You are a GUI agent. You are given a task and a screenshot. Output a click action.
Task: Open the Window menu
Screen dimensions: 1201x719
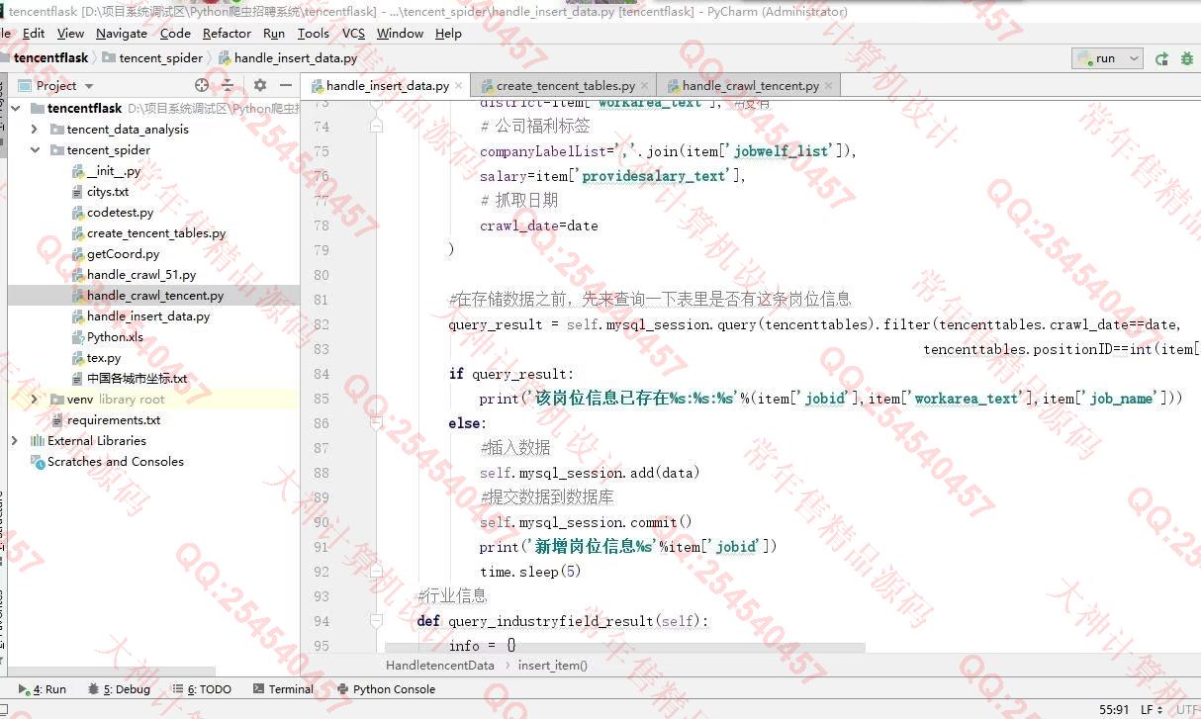click(400, 33)
